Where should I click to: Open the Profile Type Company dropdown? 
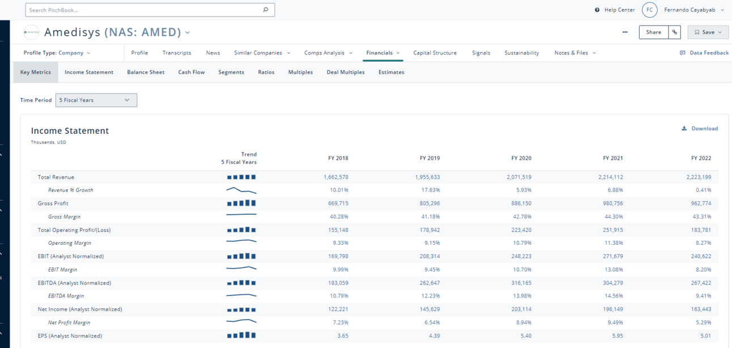coord(57,53)
